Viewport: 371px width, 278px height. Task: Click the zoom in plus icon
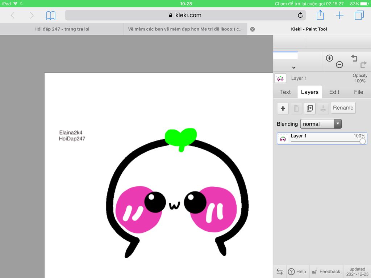click(329, 58)
